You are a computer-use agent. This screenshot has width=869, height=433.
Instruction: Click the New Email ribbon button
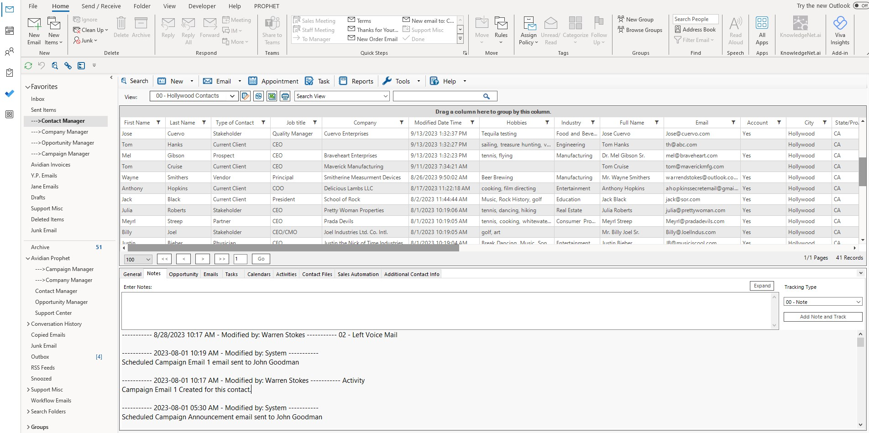(x=34, y=31)
